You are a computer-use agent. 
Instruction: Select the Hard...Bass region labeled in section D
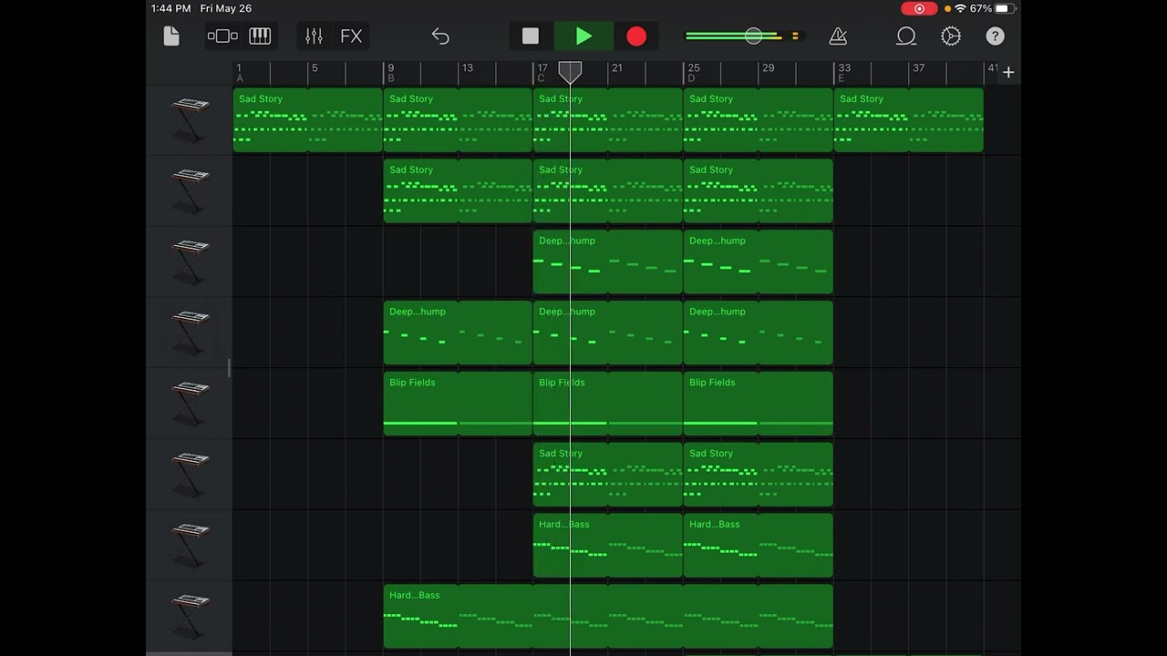(758, 546)
